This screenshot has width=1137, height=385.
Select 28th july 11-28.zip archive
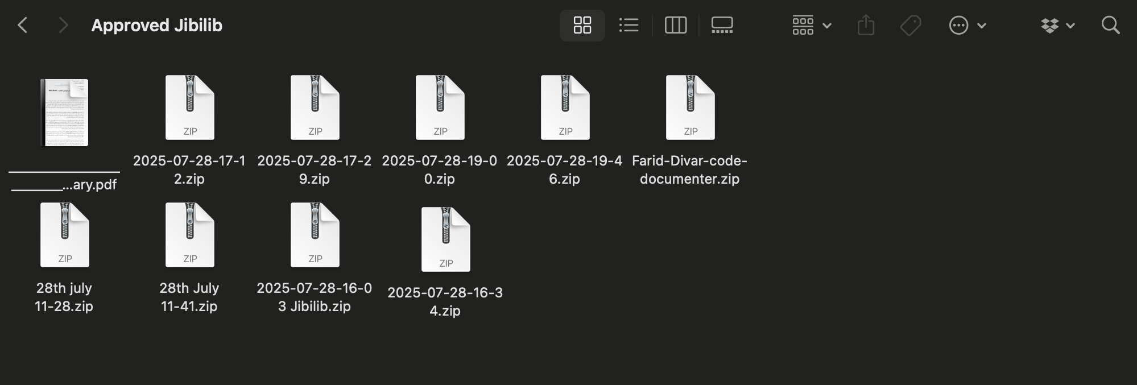tap(64, 235)
